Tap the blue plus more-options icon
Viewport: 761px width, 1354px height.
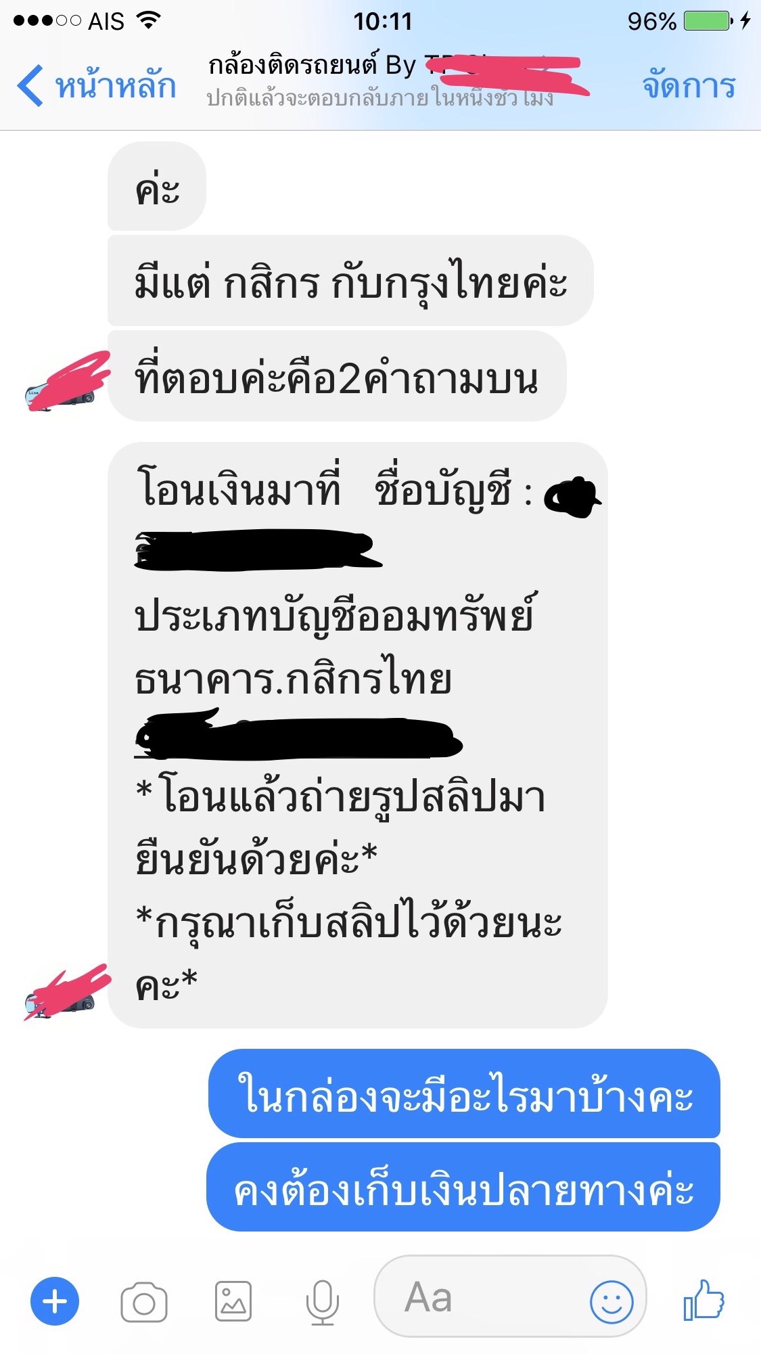(x=55, y=1301)
